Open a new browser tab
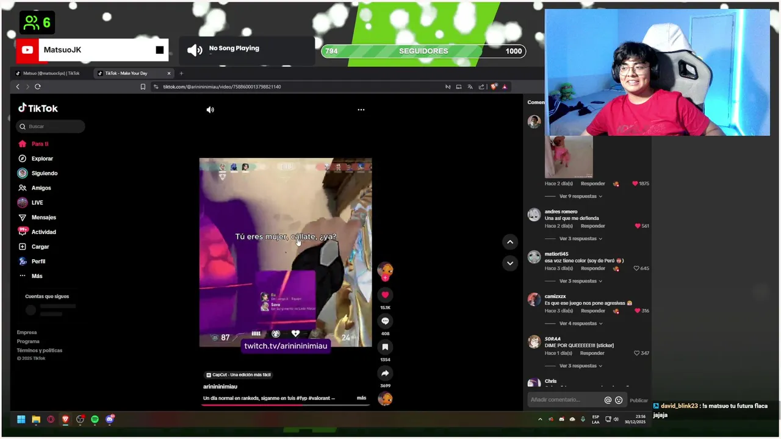781x439 pixels. pyautogui.click(x=181, y=73)
